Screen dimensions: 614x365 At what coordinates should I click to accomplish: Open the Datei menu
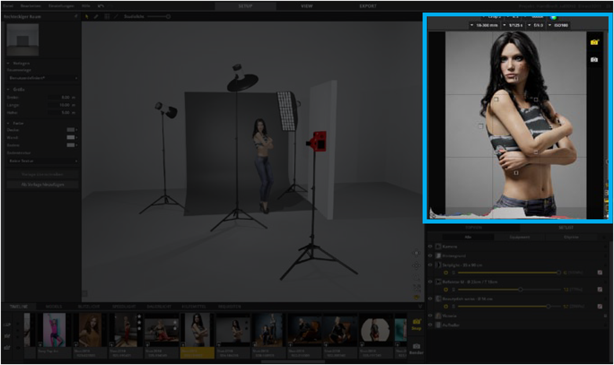[x=8, y=6]
